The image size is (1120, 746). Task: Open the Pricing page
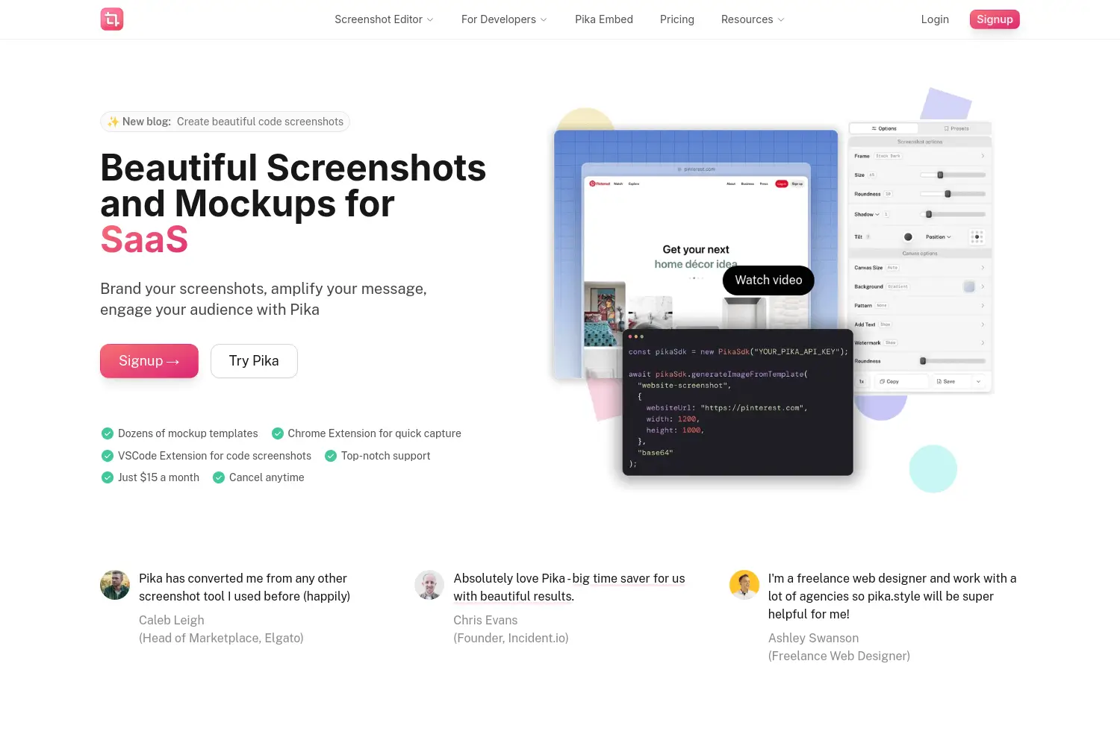677,19
